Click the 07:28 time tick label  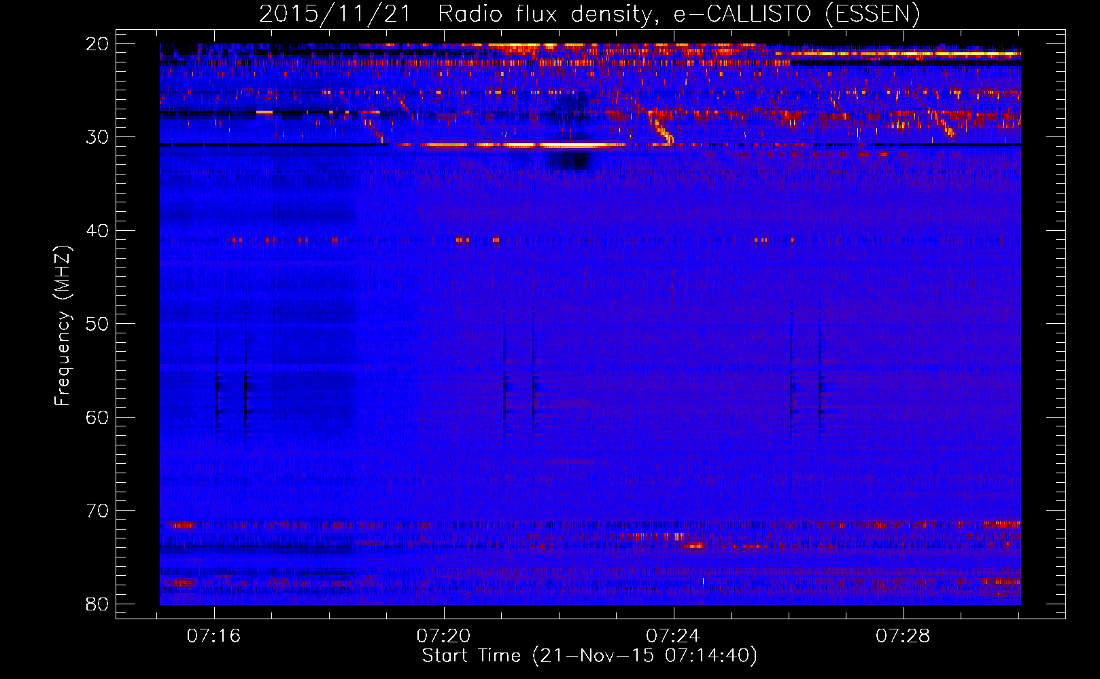[x=903, y=636]
